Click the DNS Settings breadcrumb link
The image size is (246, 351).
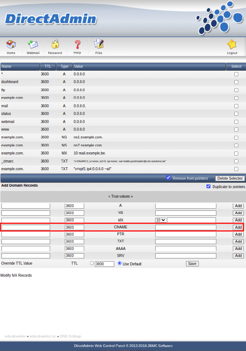tap(71, 336)
